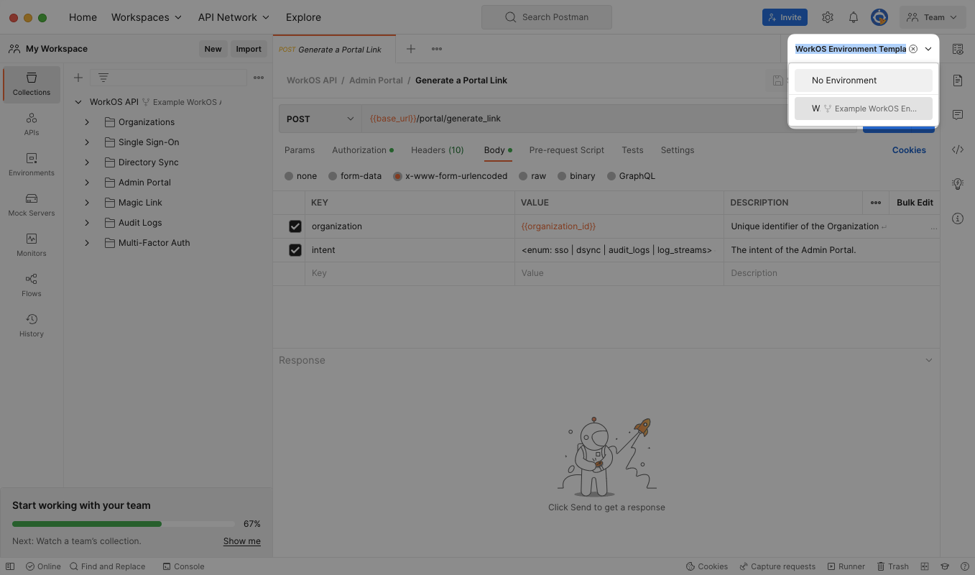Open the code snippet panel
The height and width of the screenshot is (575, 975).
tap(957, 149)
